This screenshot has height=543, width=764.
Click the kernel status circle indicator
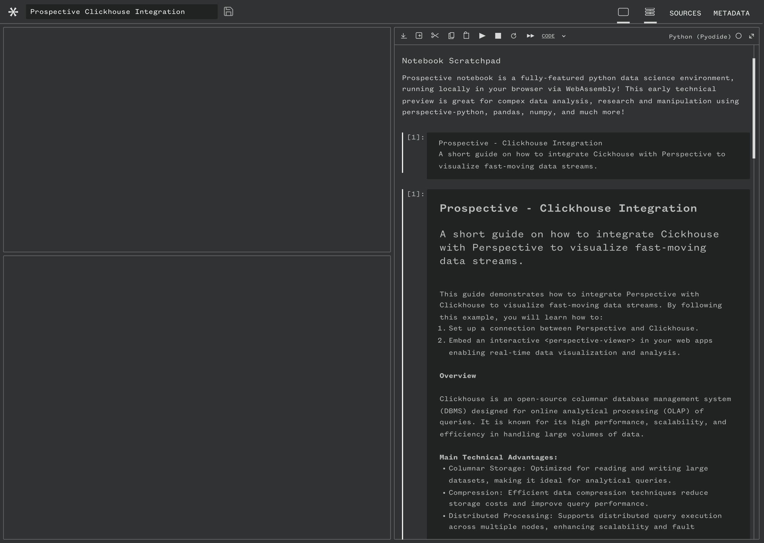(739, 36)
